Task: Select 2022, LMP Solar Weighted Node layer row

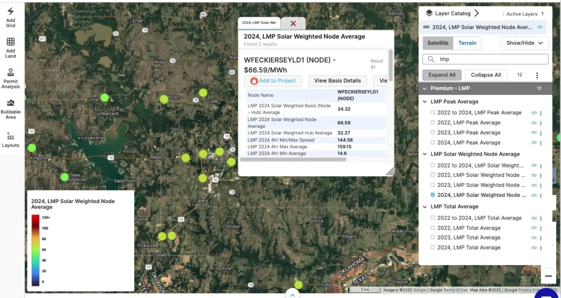Action: [481, 175]
